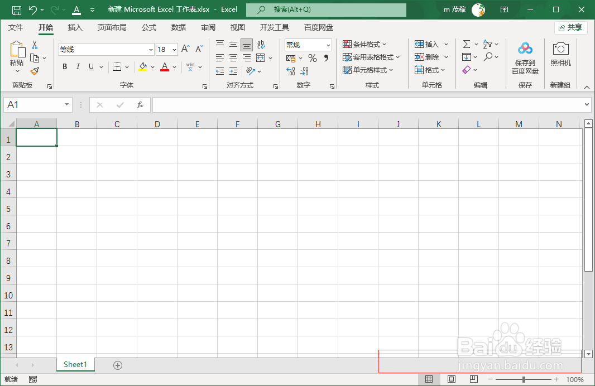Viewport: 595px width, 386px height.
Task: Click the zoom slider handle
Action: point(524,379)
